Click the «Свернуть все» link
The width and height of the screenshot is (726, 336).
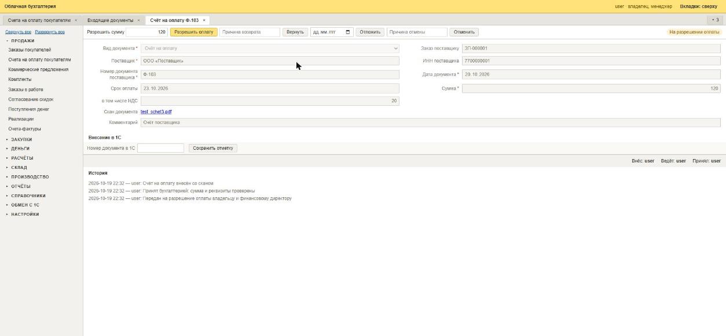[19, 32]
